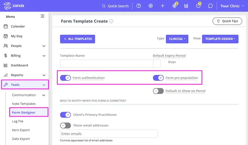
Task: Select Note Templates in Tools submenu
Action: click(x=24, y=104)
